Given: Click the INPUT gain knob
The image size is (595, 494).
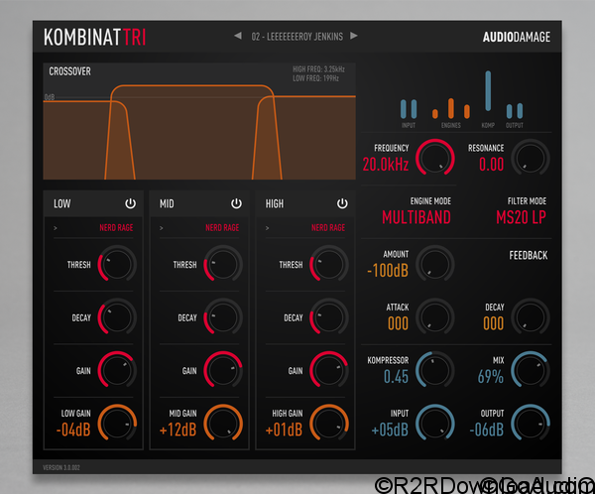Looking at the screenshot, I should click(x=435, y=423).
